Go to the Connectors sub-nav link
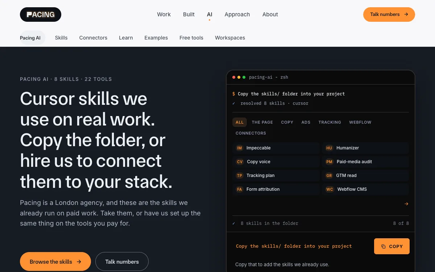This screenshot has height=272, width=435. click(x=93, y=38)
